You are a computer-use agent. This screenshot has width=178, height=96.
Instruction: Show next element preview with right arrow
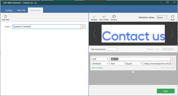172,34
